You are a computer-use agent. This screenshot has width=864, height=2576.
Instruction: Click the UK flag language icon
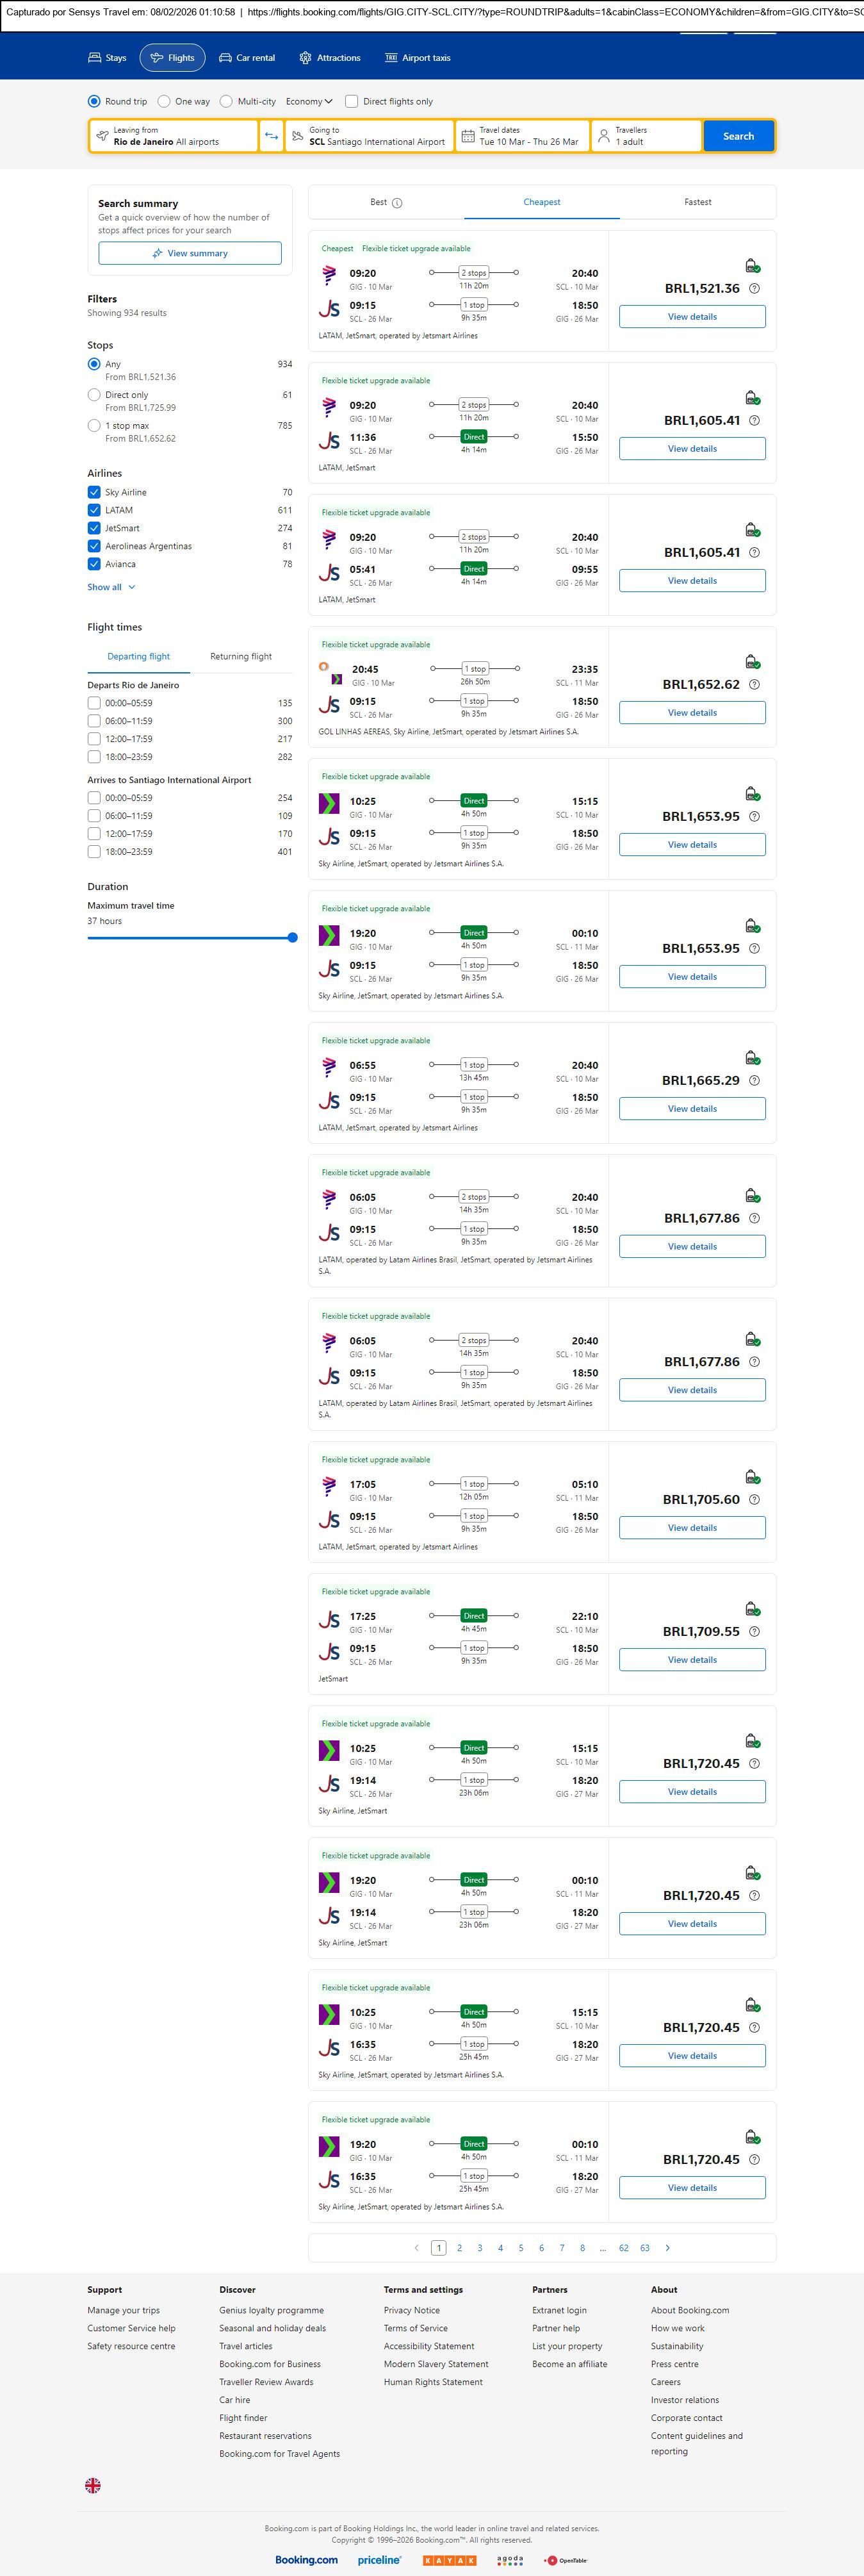pos(93,2484)
